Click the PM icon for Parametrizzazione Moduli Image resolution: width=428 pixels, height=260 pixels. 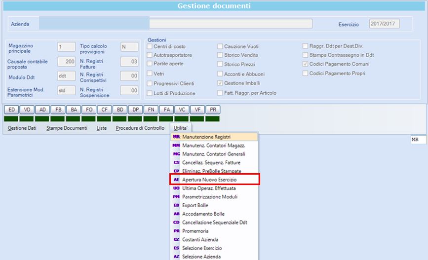pos(176,197)
